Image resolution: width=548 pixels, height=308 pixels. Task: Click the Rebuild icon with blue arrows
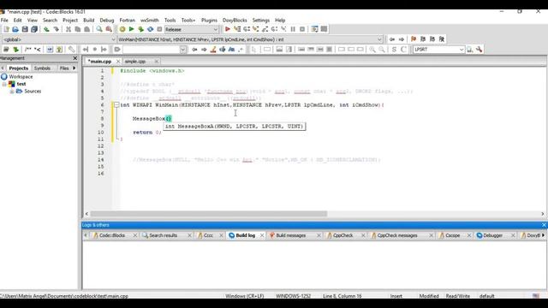[151, 29]
